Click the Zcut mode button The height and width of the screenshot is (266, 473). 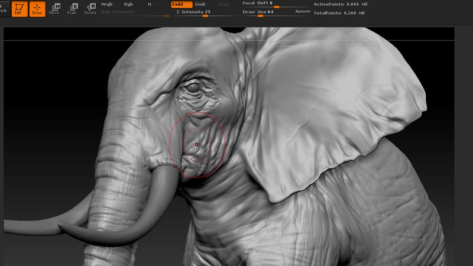(x=223, y=4)
